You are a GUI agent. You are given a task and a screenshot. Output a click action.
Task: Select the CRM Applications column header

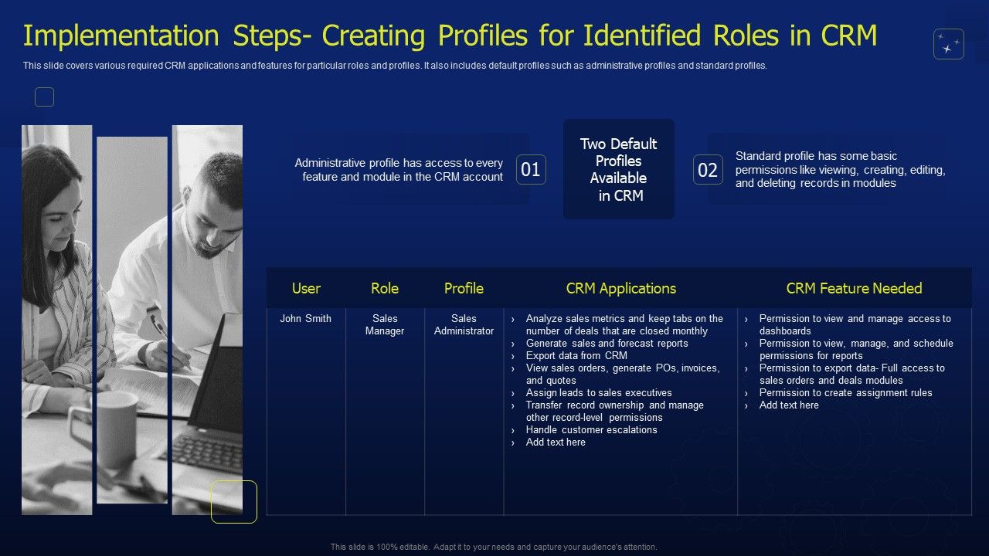click(620, 287)
